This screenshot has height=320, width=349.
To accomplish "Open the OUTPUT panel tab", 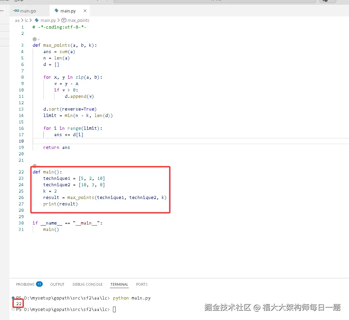I will (57, 284).
